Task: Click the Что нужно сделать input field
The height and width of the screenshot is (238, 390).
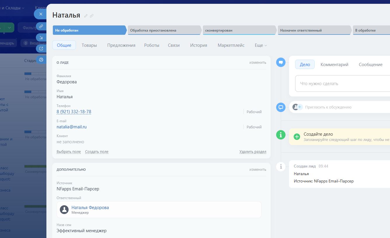Action: 342,84
